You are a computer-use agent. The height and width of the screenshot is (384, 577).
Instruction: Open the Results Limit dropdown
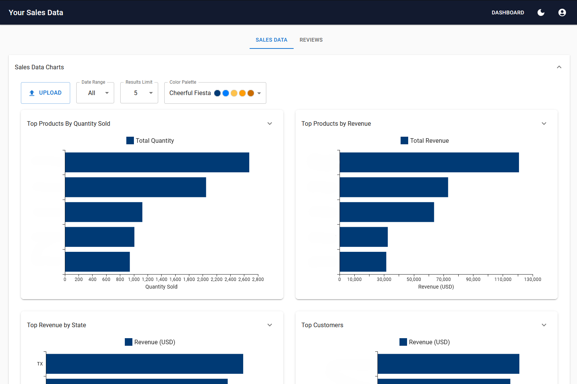(139, 93)
